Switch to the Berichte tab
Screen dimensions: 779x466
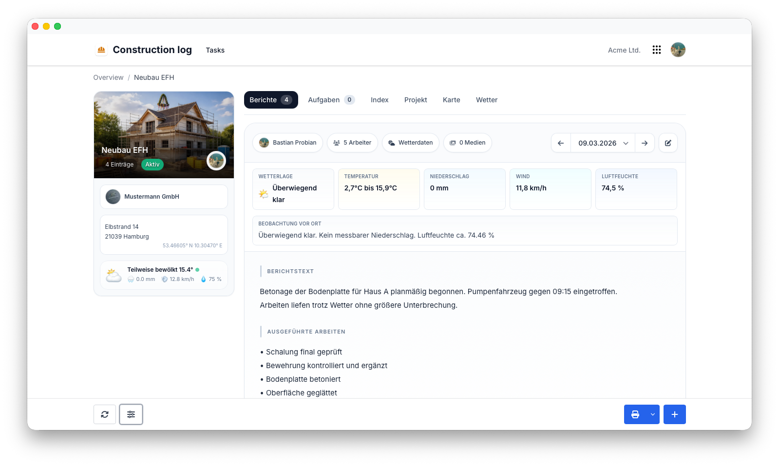(271, 100)
